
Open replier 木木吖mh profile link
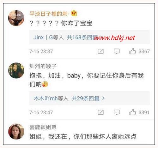(46, 98)
